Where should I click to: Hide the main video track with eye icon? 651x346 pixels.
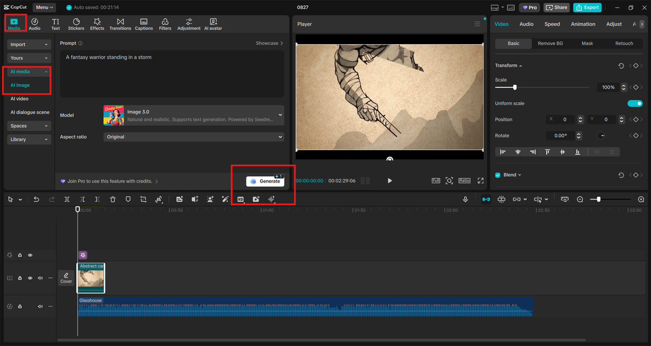[30, 278]
